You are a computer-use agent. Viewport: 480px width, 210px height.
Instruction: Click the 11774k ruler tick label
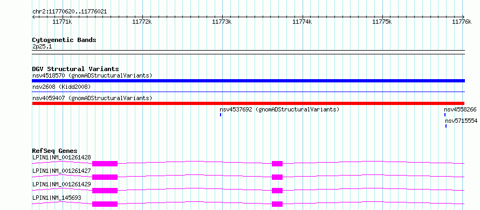point(303,22)
